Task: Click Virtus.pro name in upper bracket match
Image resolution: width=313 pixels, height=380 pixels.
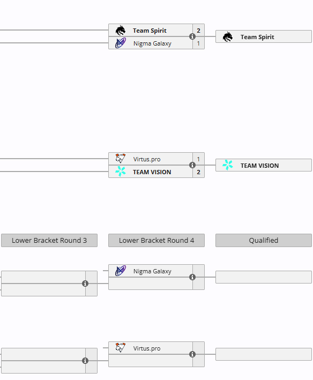Action: [147, 159]
